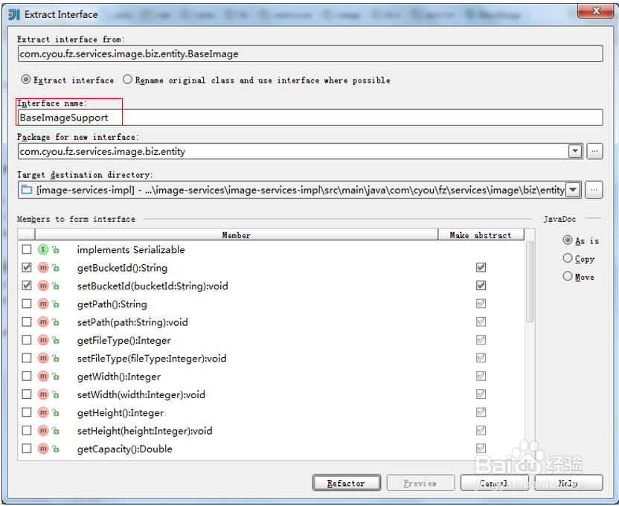Close the Extract Interface dialog

[596, 10]
